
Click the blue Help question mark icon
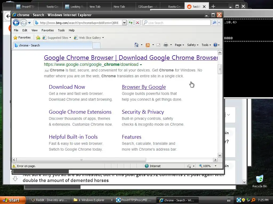(x=215, y=45)
